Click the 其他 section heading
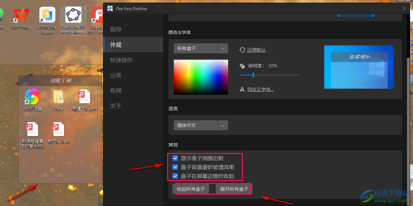The height and width of the screenshot is (206, 413). point(173,145)
